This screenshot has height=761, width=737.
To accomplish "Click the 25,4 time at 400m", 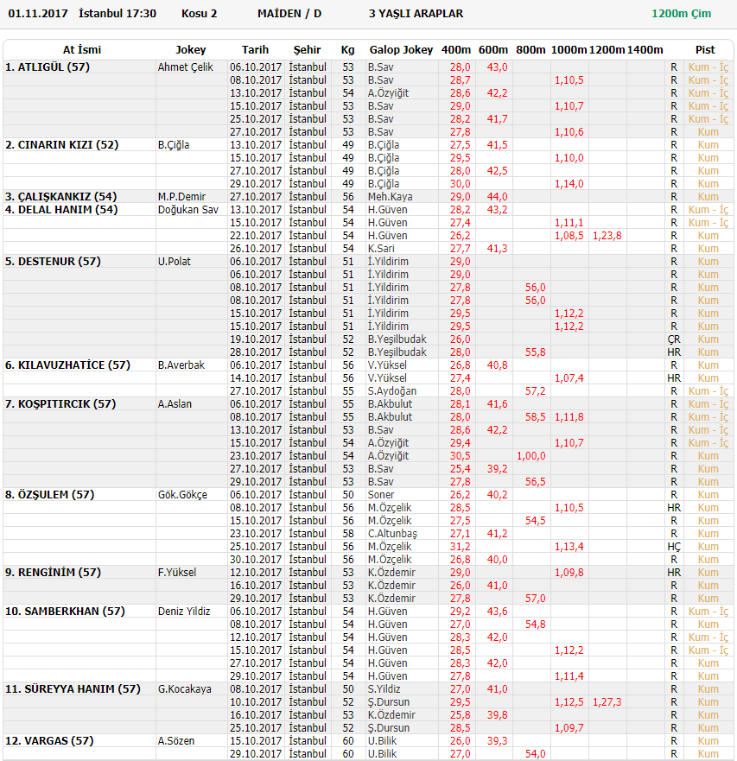I will pyautogui.click(x=460, y=469).
